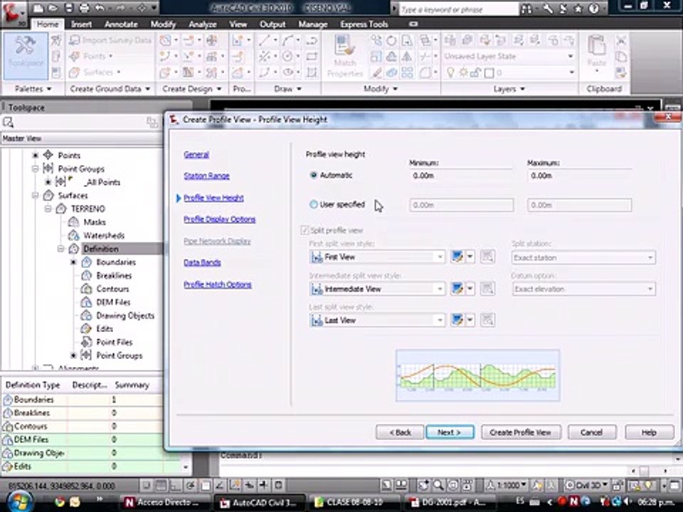Switch to the Annotate ribbon tab
Screen dimensions: 683x512
[121, 24]
